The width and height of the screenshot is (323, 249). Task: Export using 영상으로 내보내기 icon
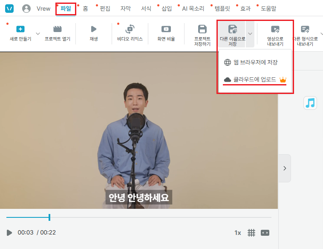(275, 29)
